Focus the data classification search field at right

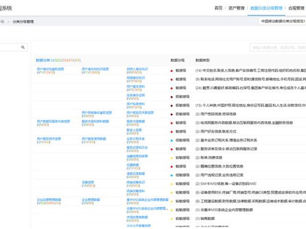[278, 47]
